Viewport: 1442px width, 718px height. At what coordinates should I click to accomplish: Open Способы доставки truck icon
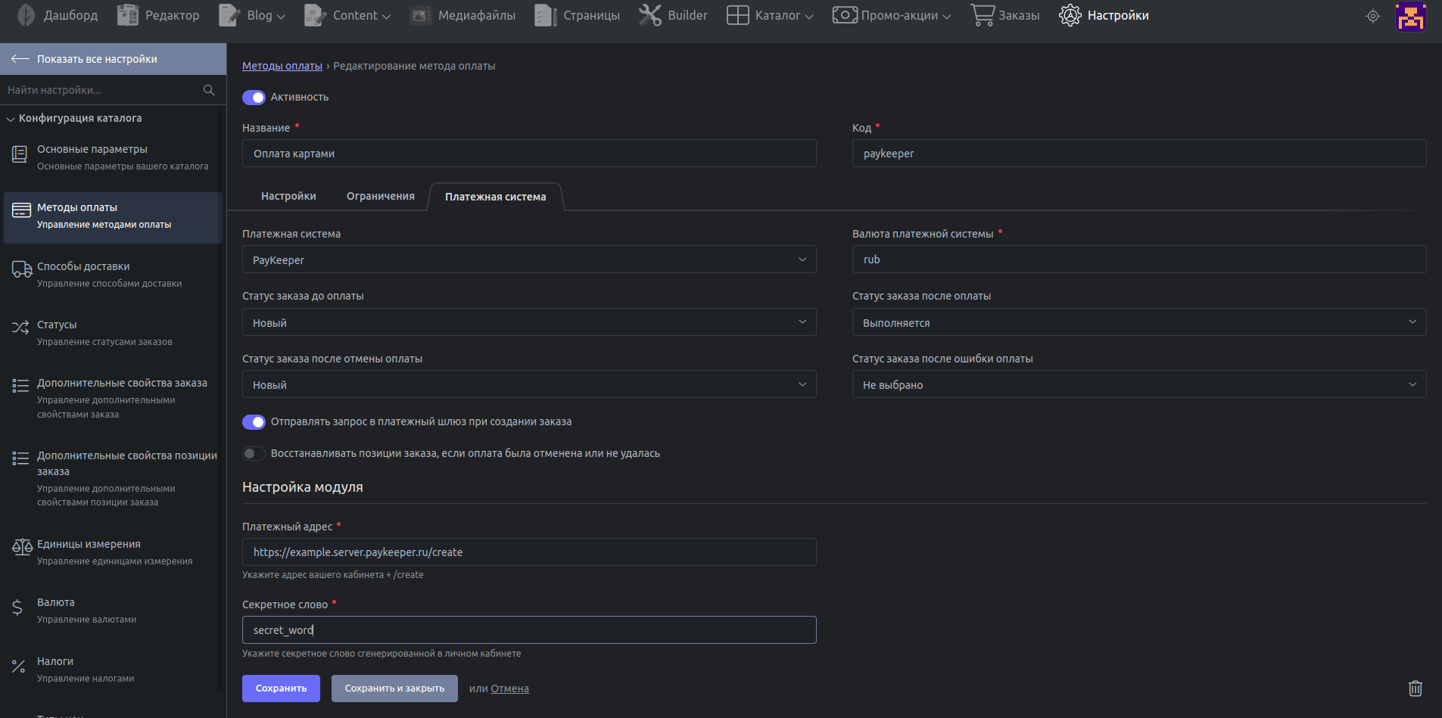click(x=21, y=269)
